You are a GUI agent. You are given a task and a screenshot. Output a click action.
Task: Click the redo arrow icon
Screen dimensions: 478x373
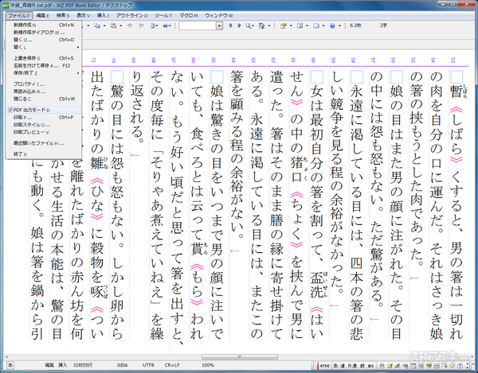tap(141, 26)
